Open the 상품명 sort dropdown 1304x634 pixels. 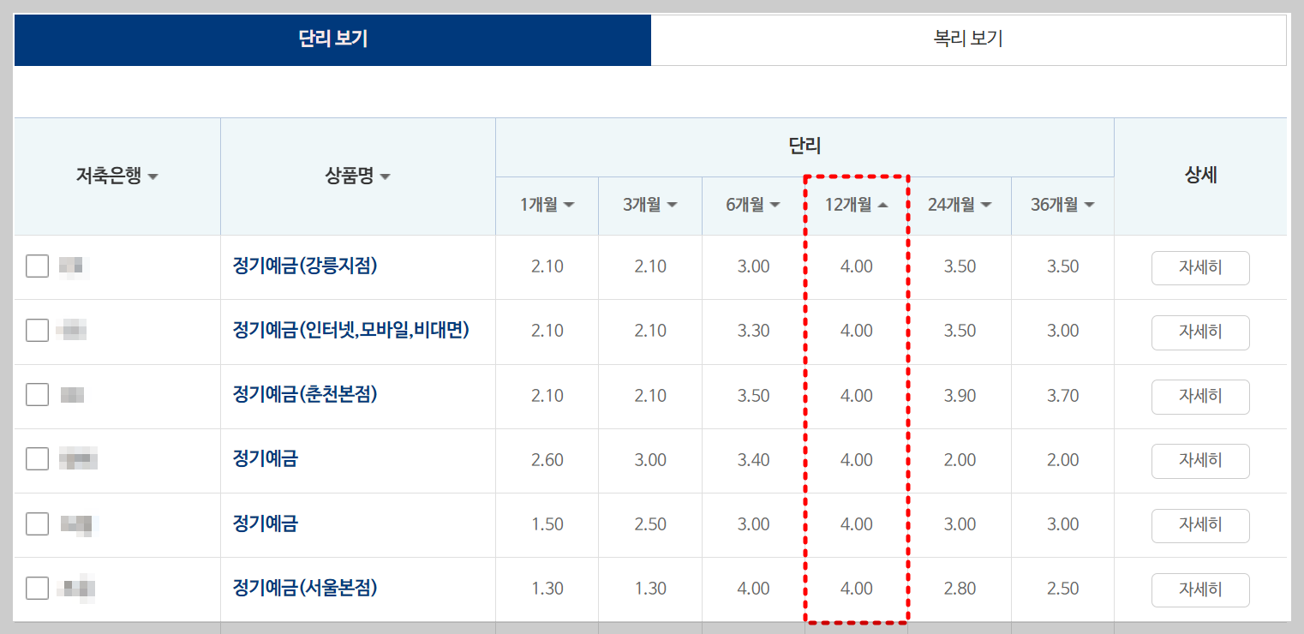[386, 176]
